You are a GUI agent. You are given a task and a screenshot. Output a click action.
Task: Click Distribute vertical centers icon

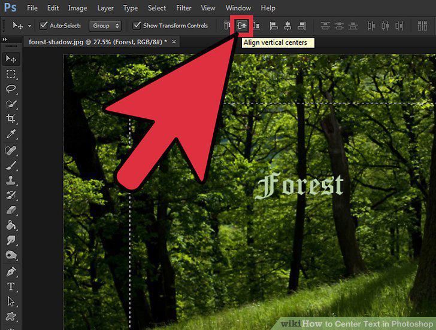[339, 26]
